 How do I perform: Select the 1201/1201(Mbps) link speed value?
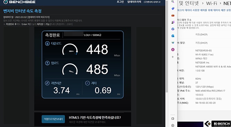tap(204, 87)
